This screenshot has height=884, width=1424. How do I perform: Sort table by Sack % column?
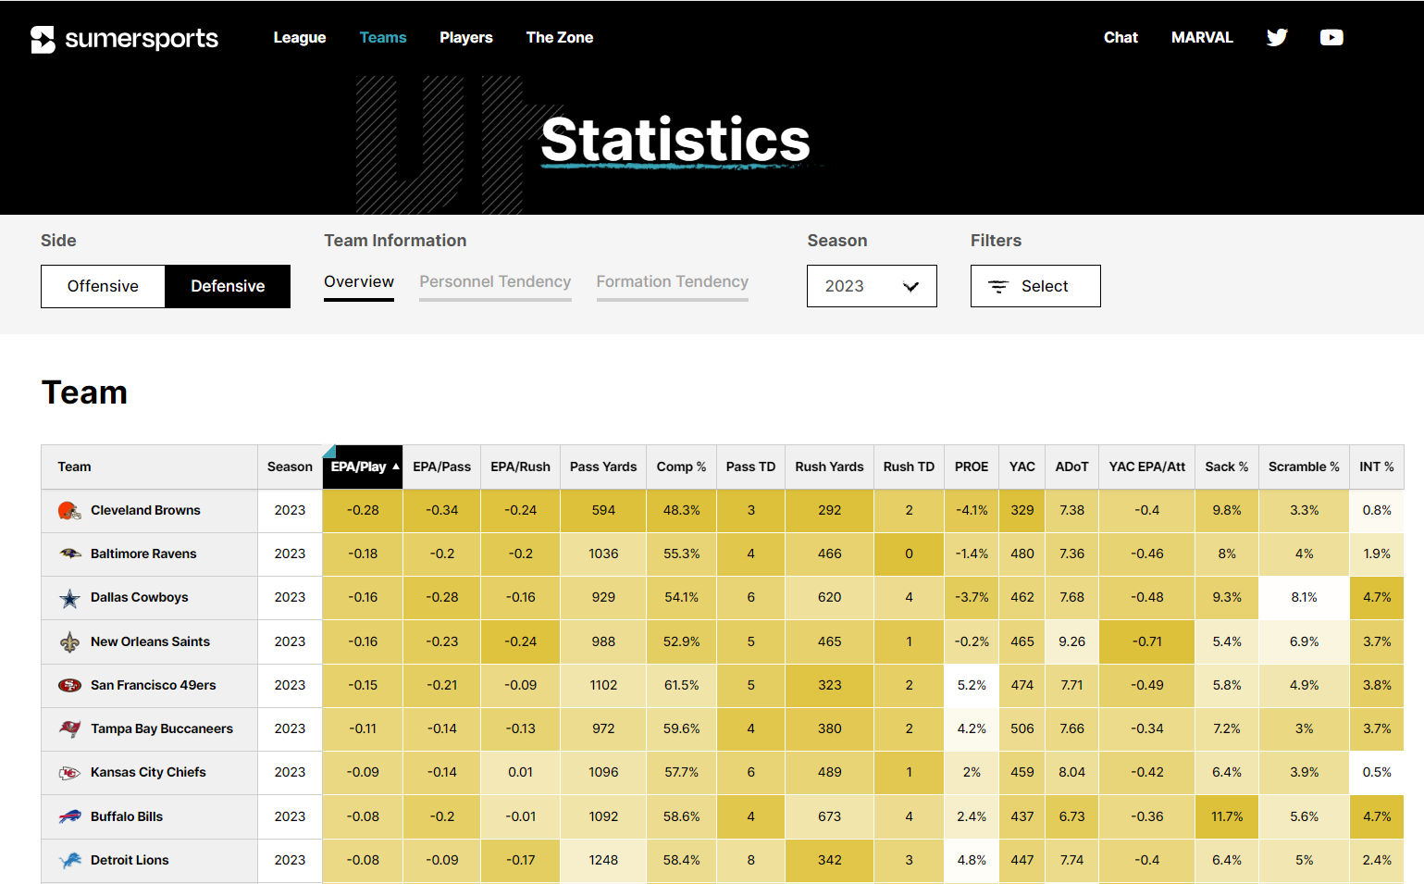point(1226,467)
